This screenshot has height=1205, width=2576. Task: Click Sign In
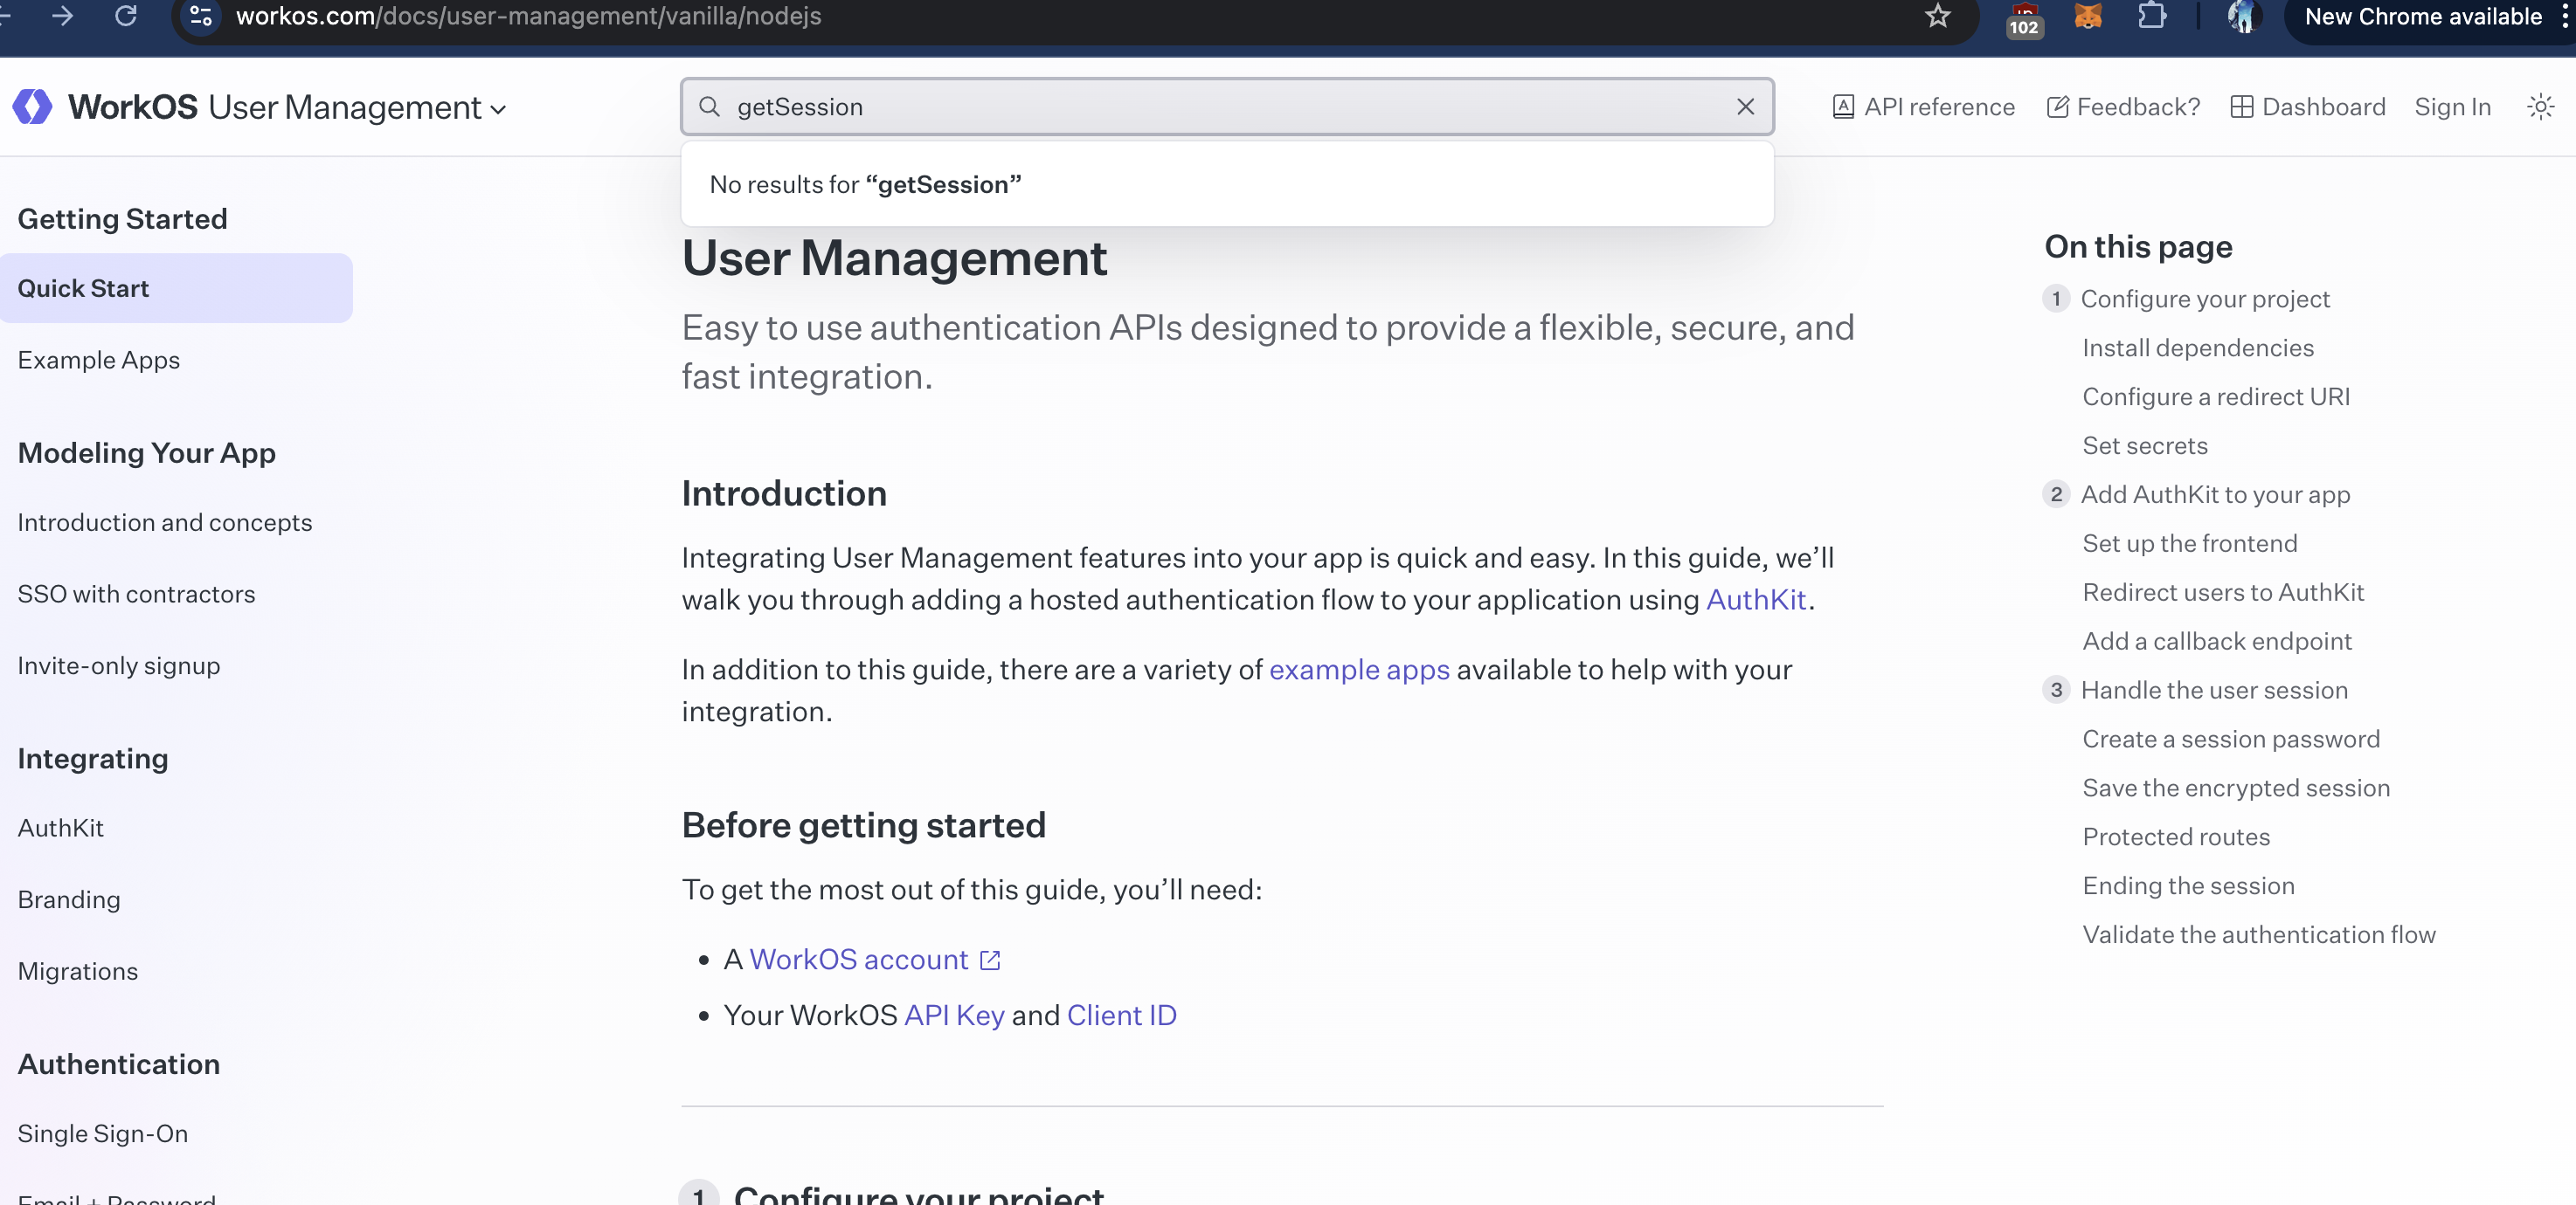coord(2452,107)
